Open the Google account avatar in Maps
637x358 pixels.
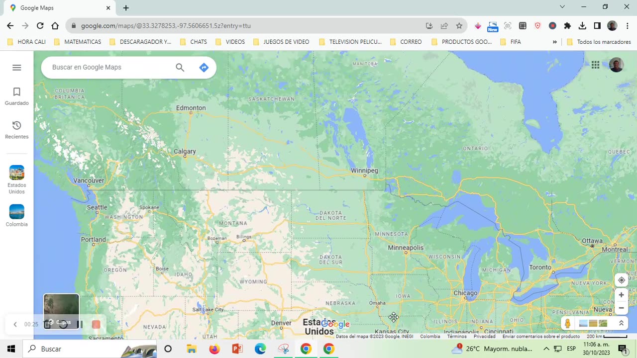616,65
